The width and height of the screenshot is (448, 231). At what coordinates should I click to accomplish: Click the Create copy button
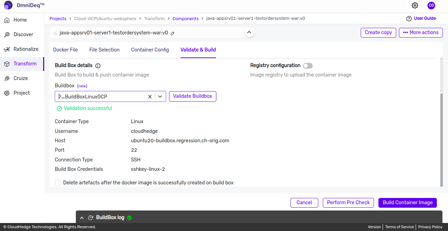(x=378, y=33)
